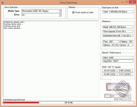The image size is (137, 107).
Task: Click the Total 1,098,002,432 Bytes field
Action: click(118, 12)
